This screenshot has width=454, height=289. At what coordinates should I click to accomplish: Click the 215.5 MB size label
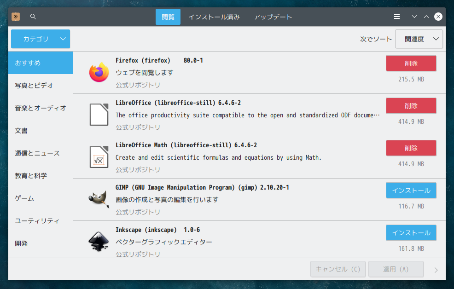click(411, 79)
